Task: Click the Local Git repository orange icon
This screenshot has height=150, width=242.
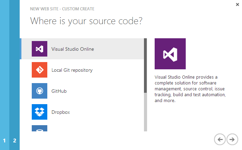Action: click(39, 70)
